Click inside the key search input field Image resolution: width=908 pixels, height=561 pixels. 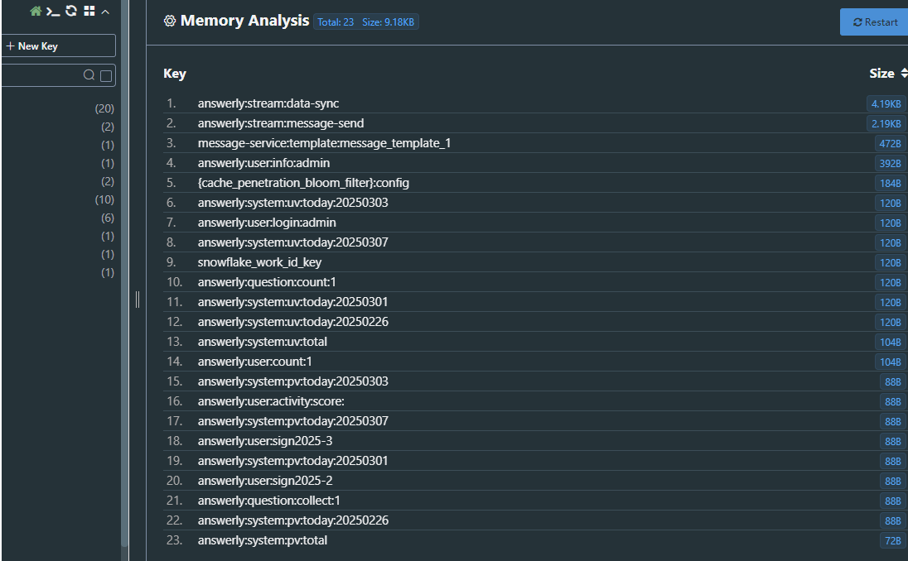coord(41,75)
